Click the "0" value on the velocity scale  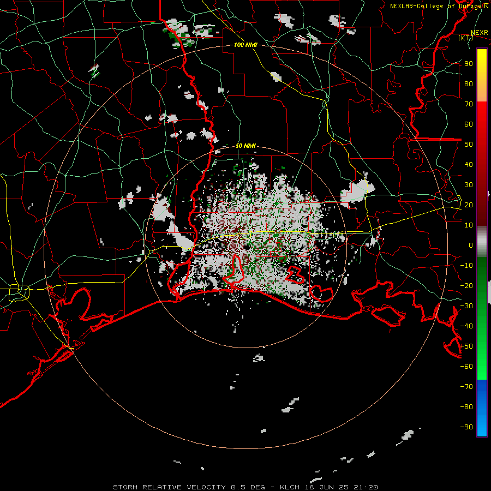coord(471,245)
